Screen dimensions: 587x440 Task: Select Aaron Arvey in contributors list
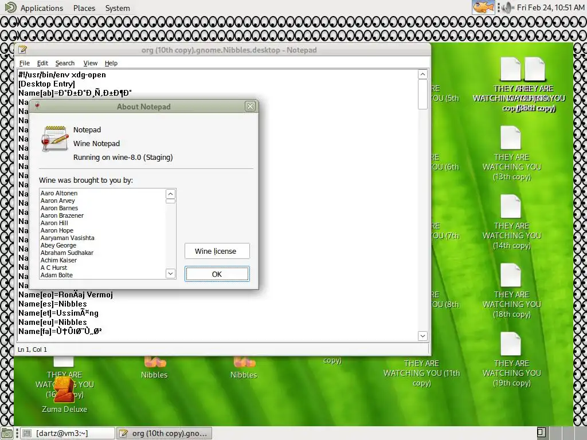click(x=58, y=201)
